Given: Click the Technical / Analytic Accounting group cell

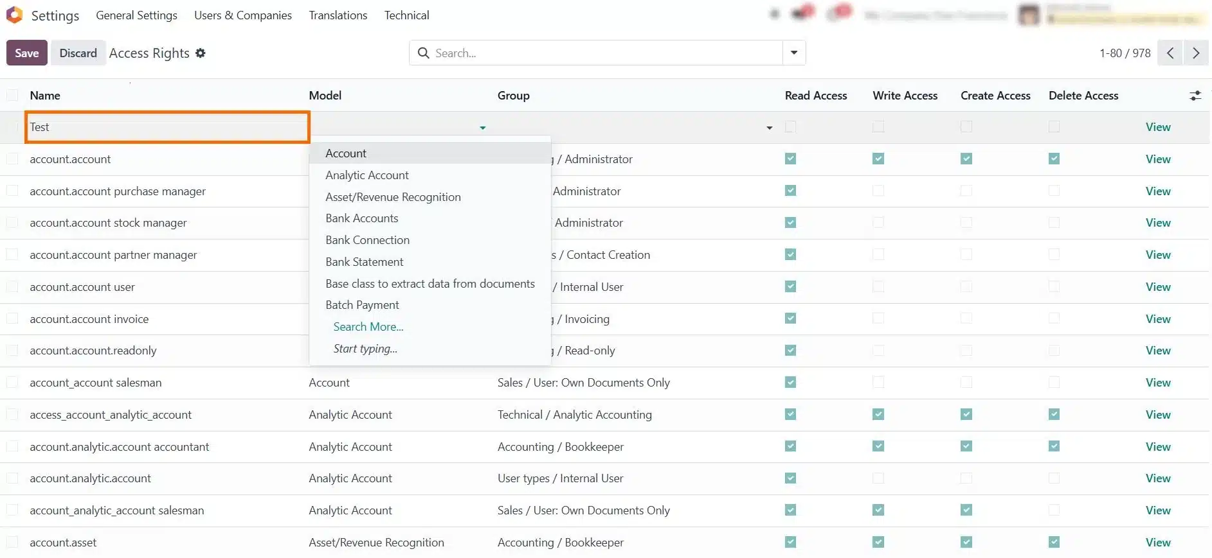Looking at the screenshot, I should point(575,415).
